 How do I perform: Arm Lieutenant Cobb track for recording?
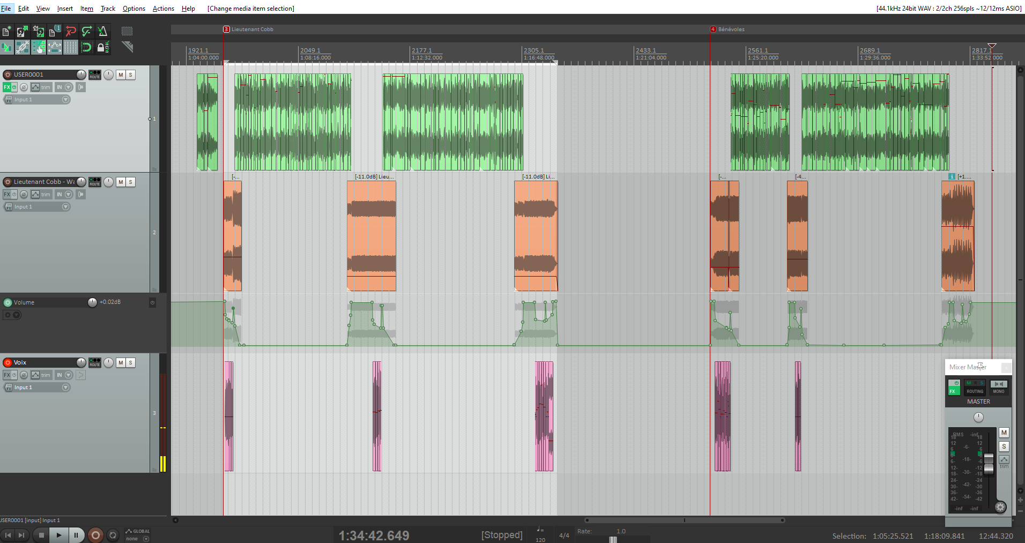pos(8,182)
